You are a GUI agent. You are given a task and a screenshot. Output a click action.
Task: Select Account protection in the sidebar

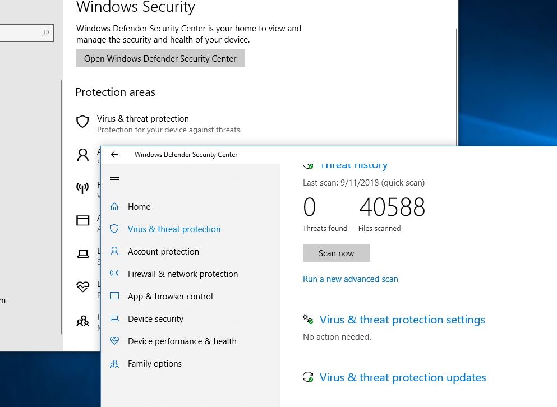point(163,252)
